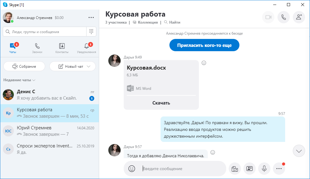Jump to latest messages with down chevron
Screen dimensions: 310x179
coord(299,151)
